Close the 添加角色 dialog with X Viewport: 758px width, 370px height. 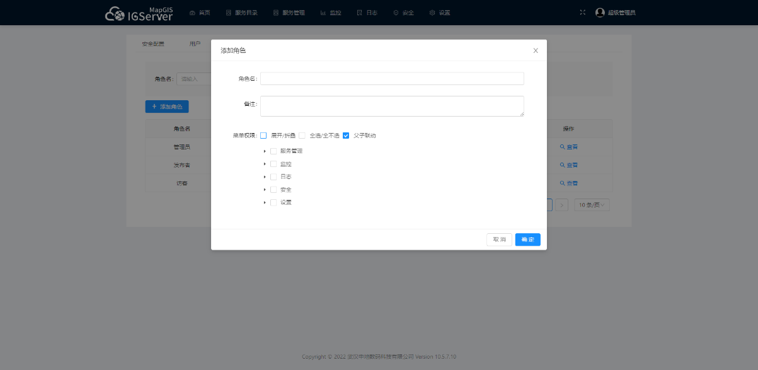coord(536,50)
